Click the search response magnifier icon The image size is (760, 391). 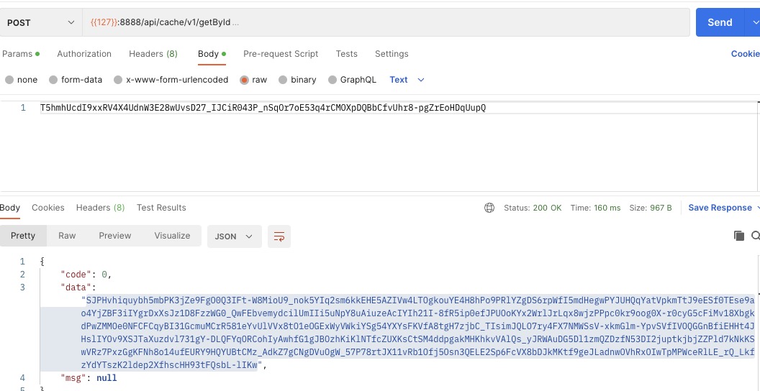click(755, 236)
